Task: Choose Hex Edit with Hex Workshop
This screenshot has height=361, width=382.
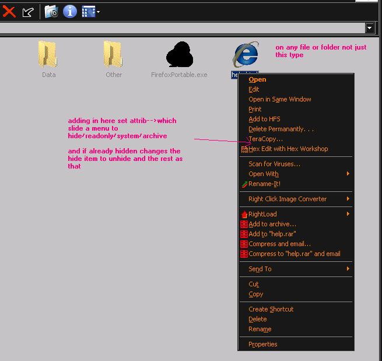Action: 288,149
